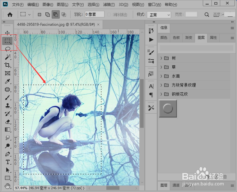Switch to the 色板 tab

176,38
